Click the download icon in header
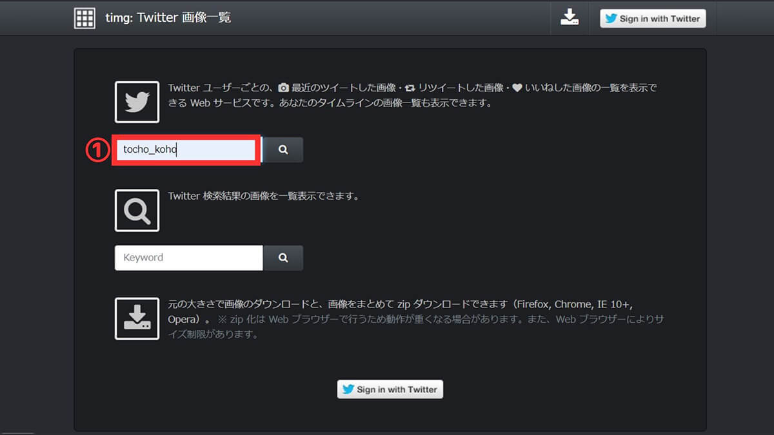This screenshot has width=774, height=435. pyautogui.click(x=569, y=17)
